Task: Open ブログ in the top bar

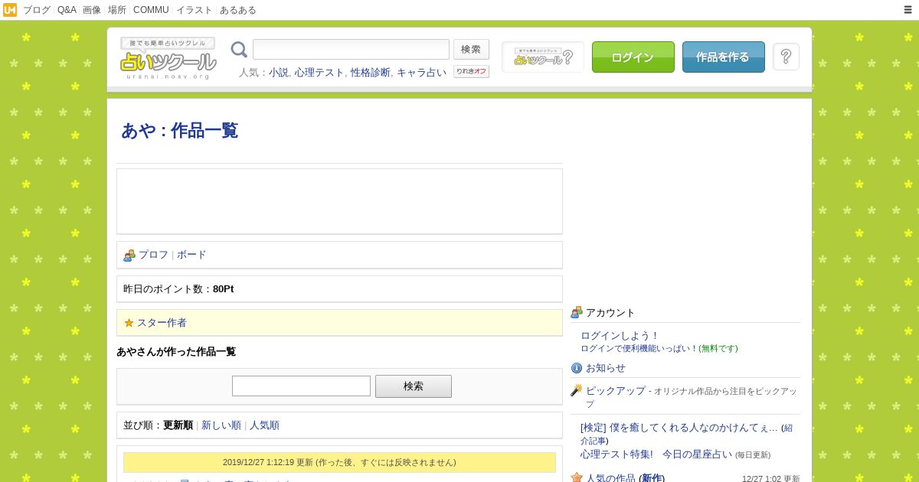Action: click(x=37, y=10)
